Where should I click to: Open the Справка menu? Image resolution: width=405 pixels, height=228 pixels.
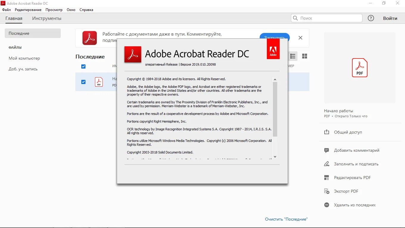[86, 10]
